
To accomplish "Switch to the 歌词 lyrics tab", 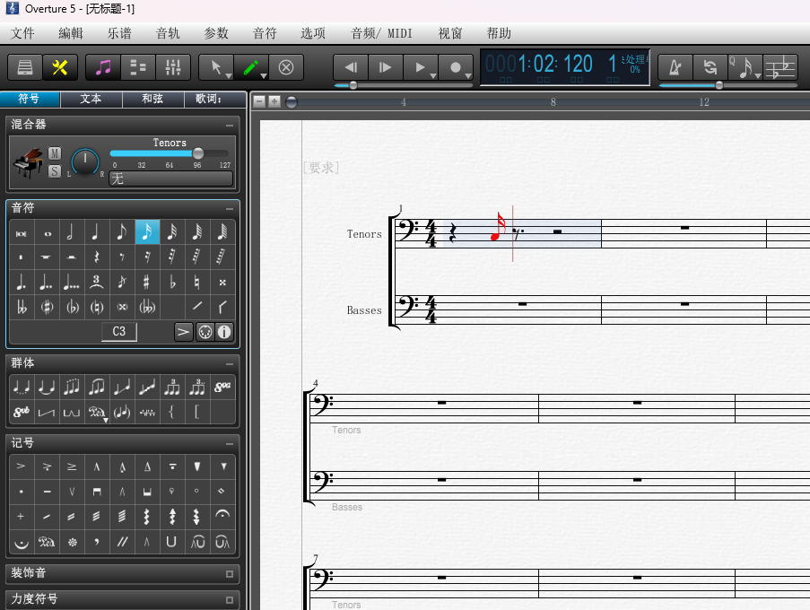I will (x=213, y=99).
